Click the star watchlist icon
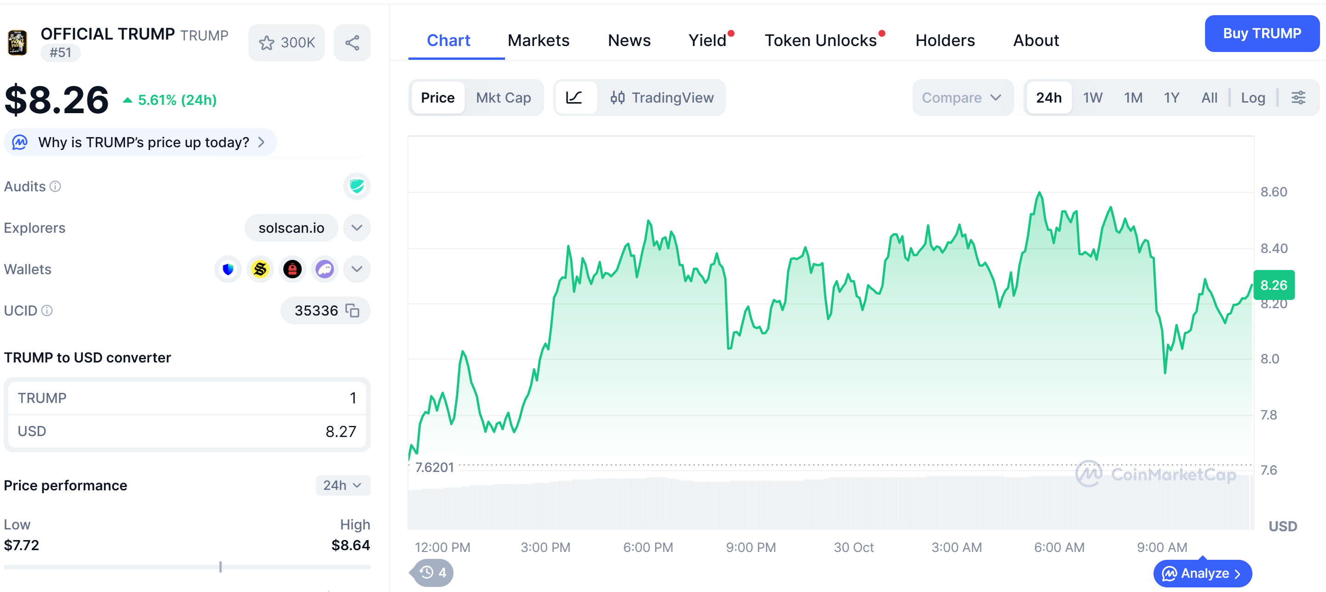 point(267,43)
